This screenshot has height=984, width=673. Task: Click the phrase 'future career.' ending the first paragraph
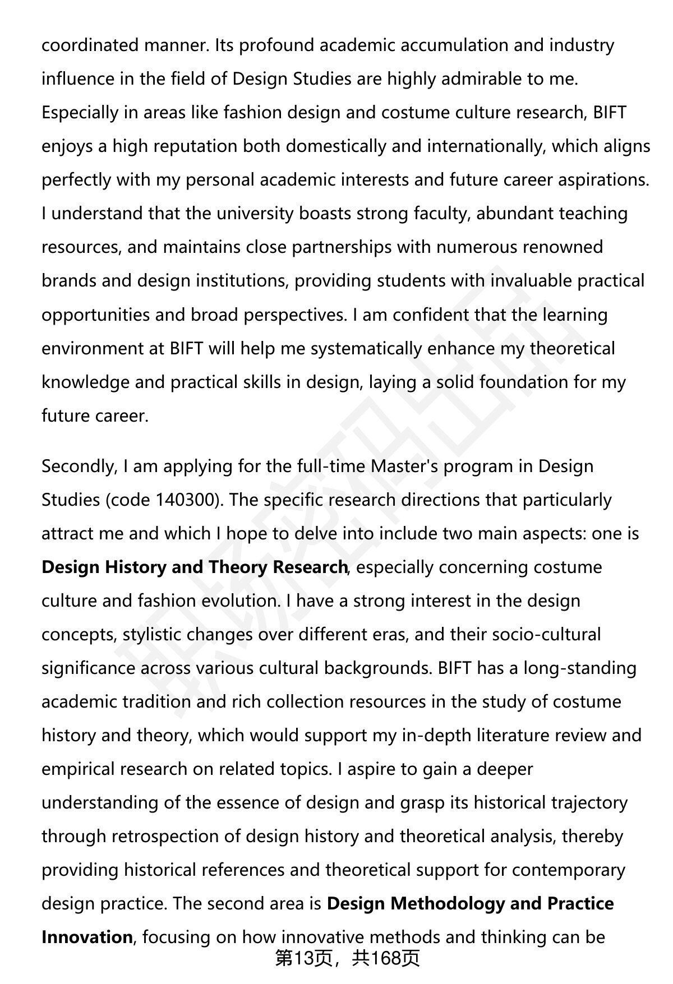[x=95, y=415]
